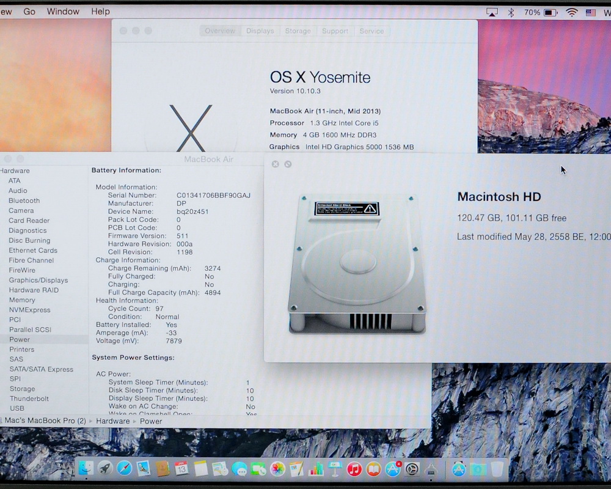The height and width of the screenshot is (489, 611).
Task: Open Downloads folder stack in Dock
Action: pos(478,469)
